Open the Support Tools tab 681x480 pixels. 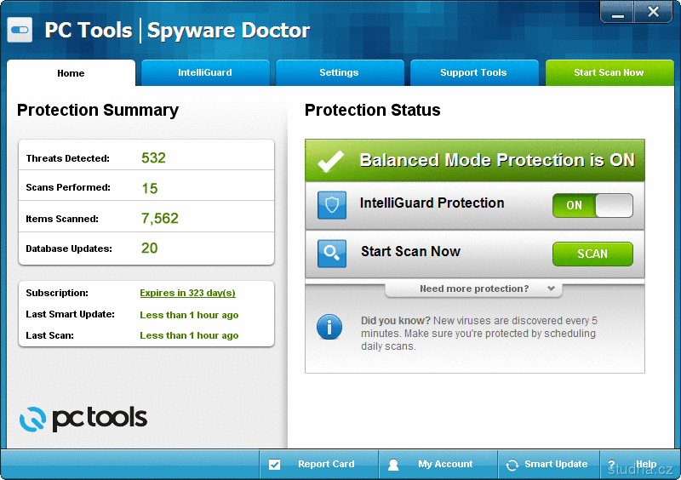473,73
